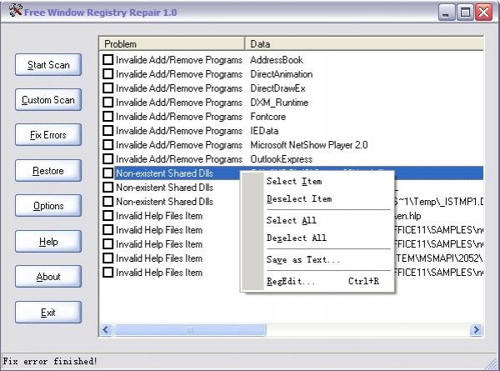Click Save as Text menu entry

click(302, 260)
